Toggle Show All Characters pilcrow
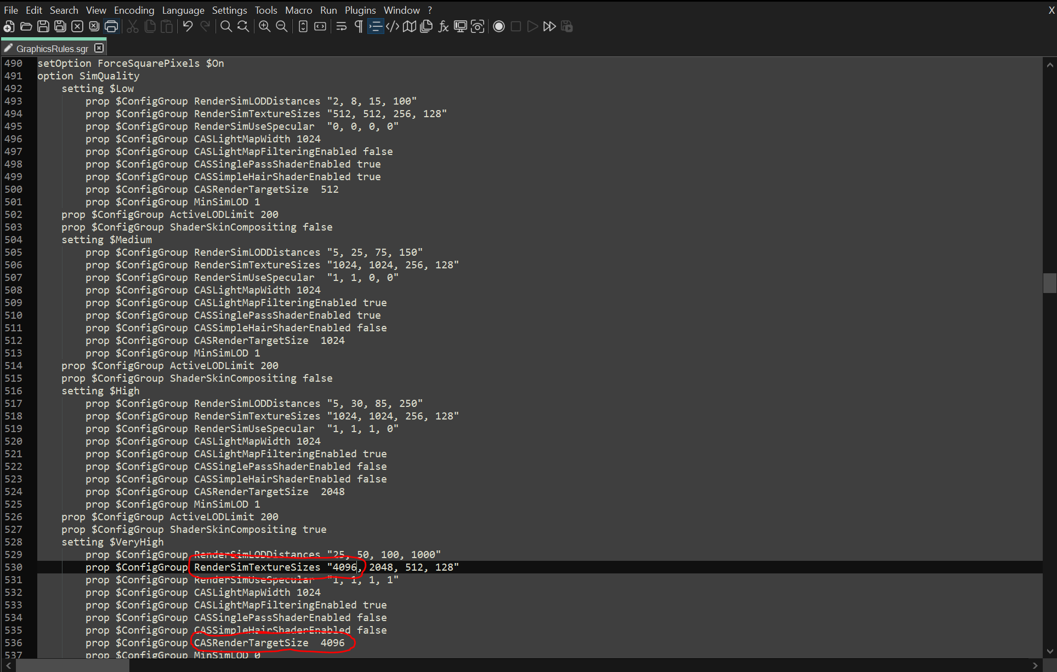 pyautogui.click(x=358, y=26)
